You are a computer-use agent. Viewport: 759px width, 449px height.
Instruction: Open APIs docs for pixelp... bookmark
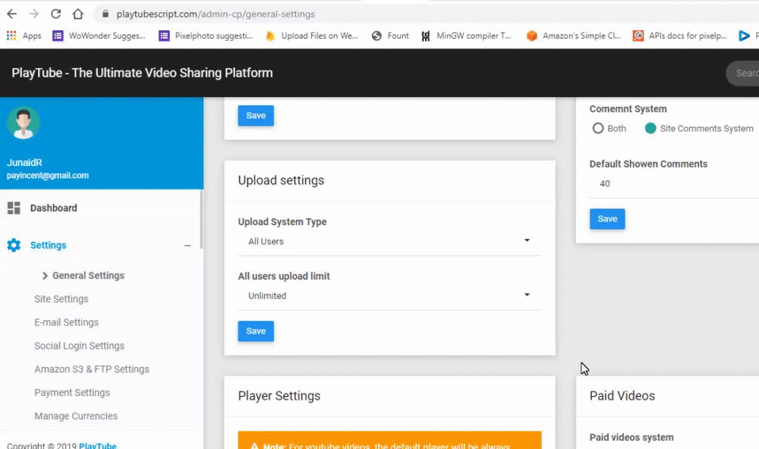pos(680,36)
